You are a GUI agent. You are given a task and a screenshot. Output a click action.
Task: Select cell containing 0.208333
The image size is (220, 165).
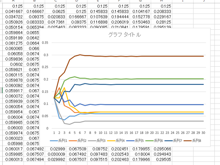point(161,11)
